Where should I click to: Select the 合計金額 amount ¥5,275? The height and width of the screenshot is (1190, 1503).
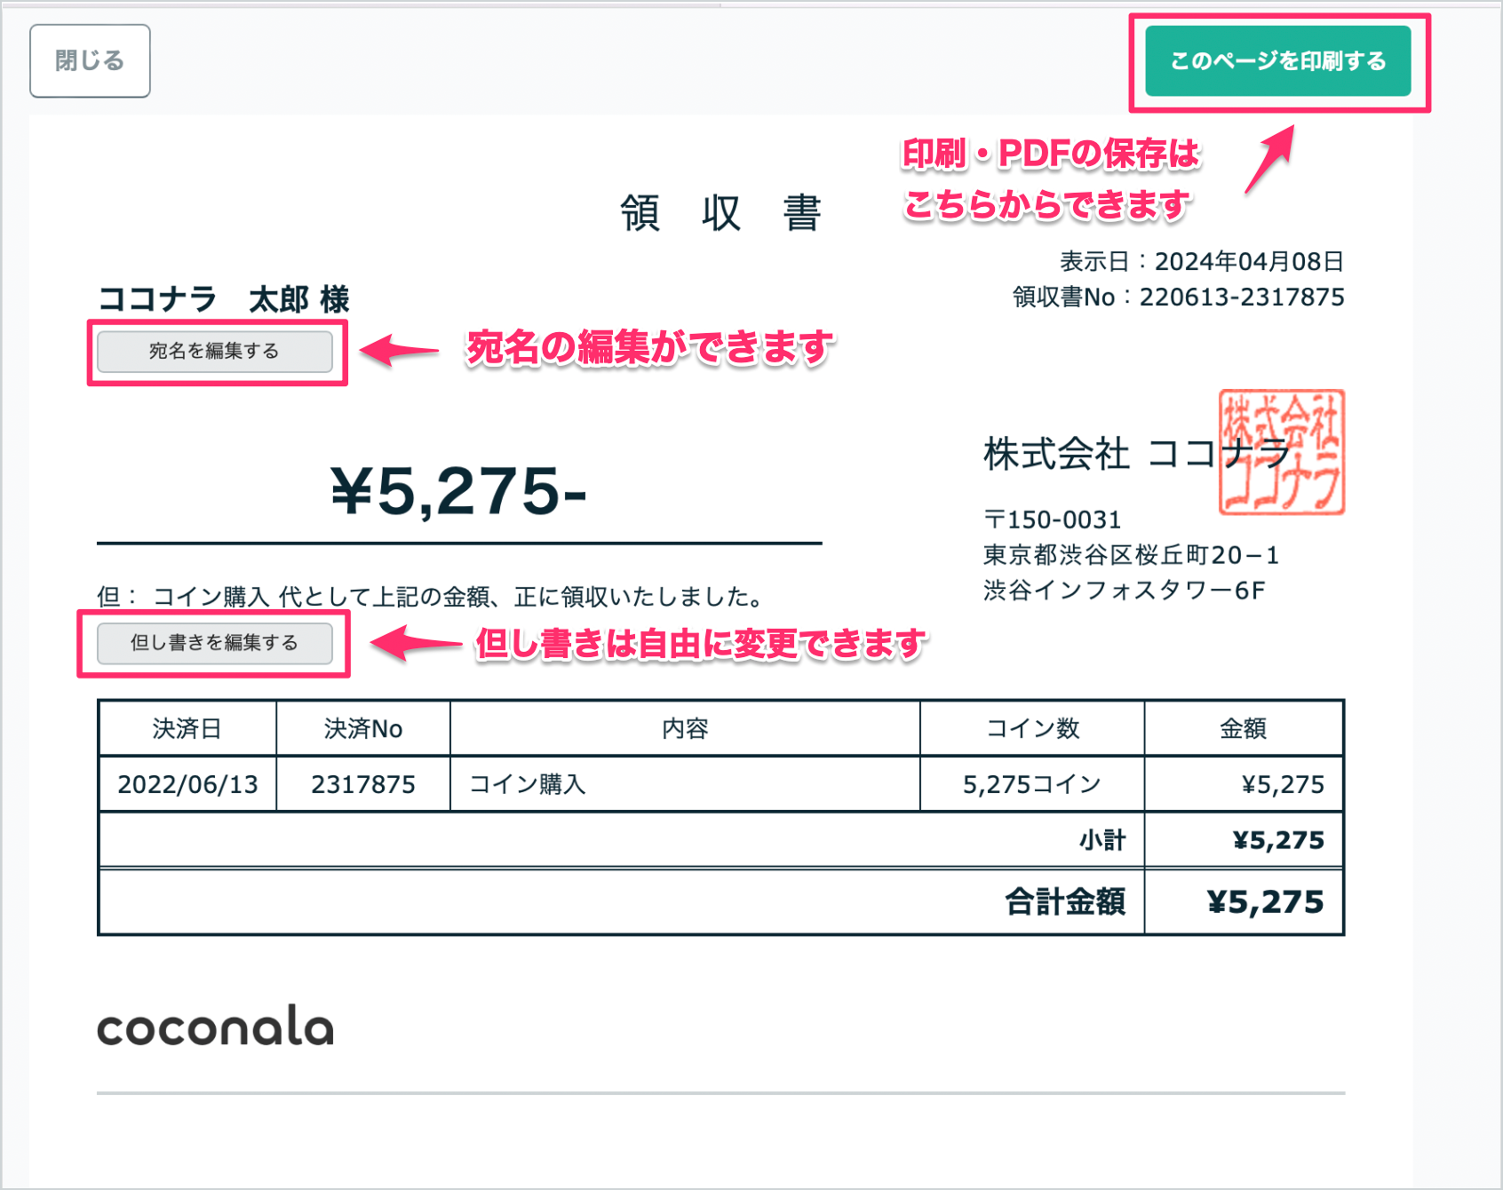coord(1266,902)
